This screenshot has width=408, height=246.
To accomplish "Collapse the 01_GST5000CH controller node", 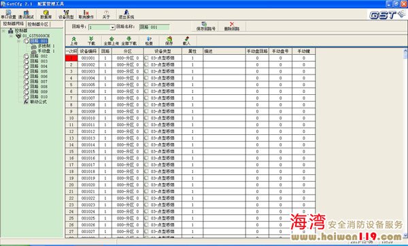I will tap(11, 36).
